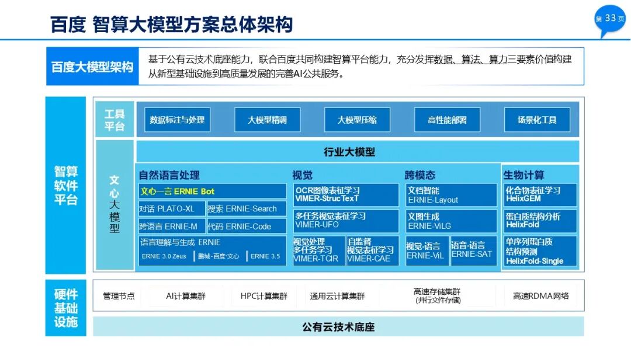Click the 对话 PLATO-XL cell
Image resolution: width=631 pixels, height=355 pixels.
coord(172,208)
